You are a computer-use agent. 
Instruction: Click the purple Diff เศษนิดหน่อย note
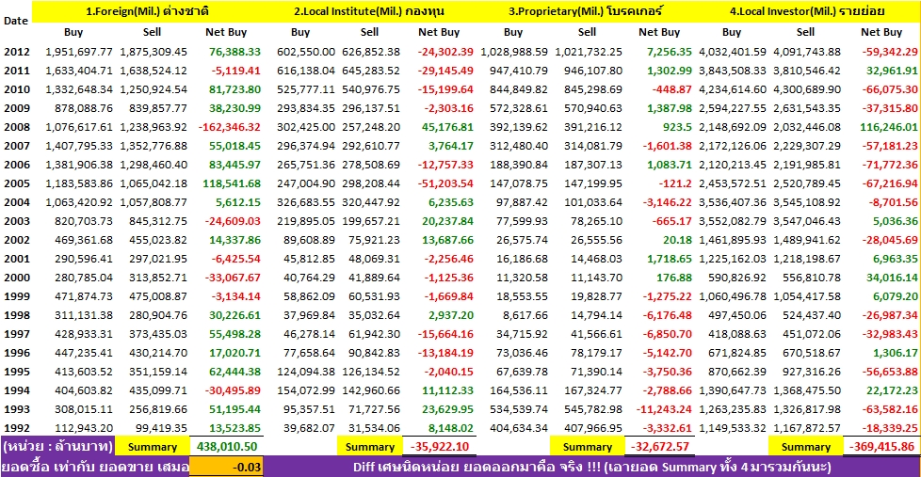(591, 467)
